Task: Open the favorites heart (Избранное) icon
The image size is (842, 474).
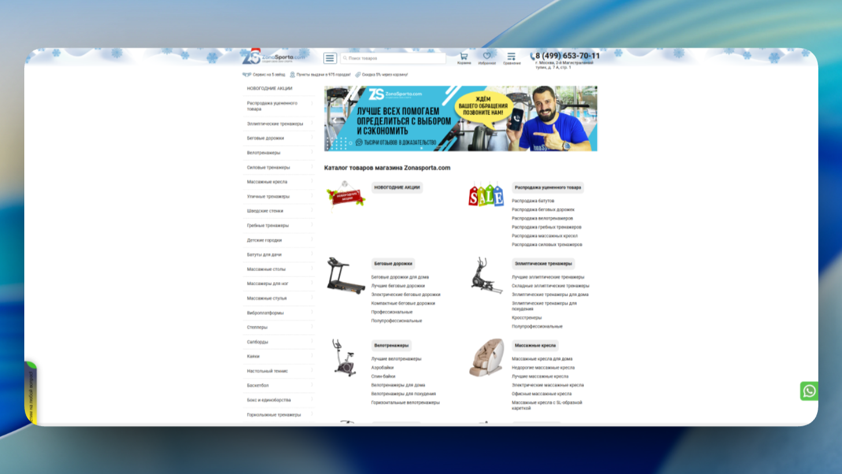Action: click(487, 56)
